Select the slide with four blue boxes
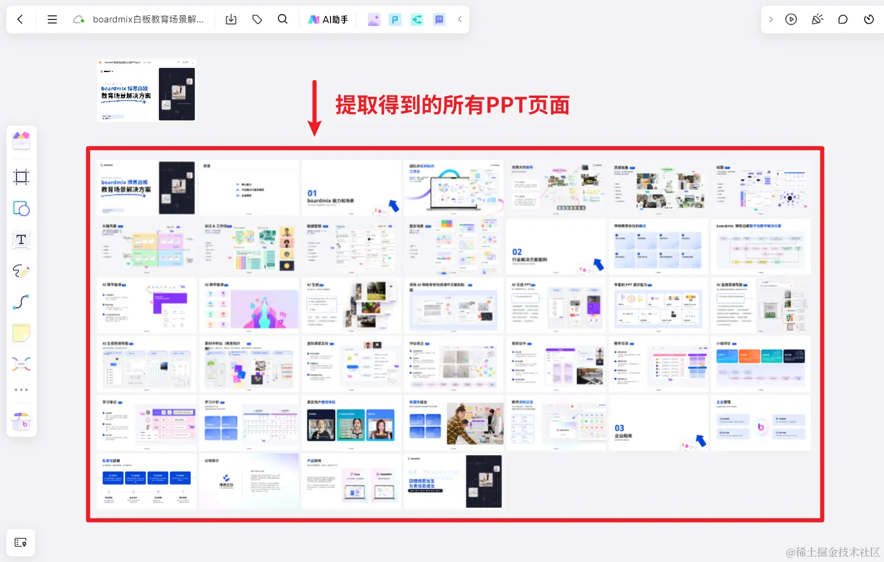 pyautogui.click(x=146, y=481)
